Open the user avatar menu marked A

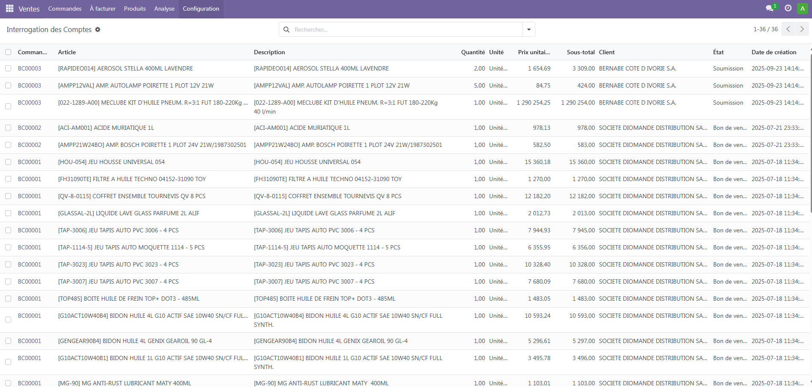coord(802,8)
